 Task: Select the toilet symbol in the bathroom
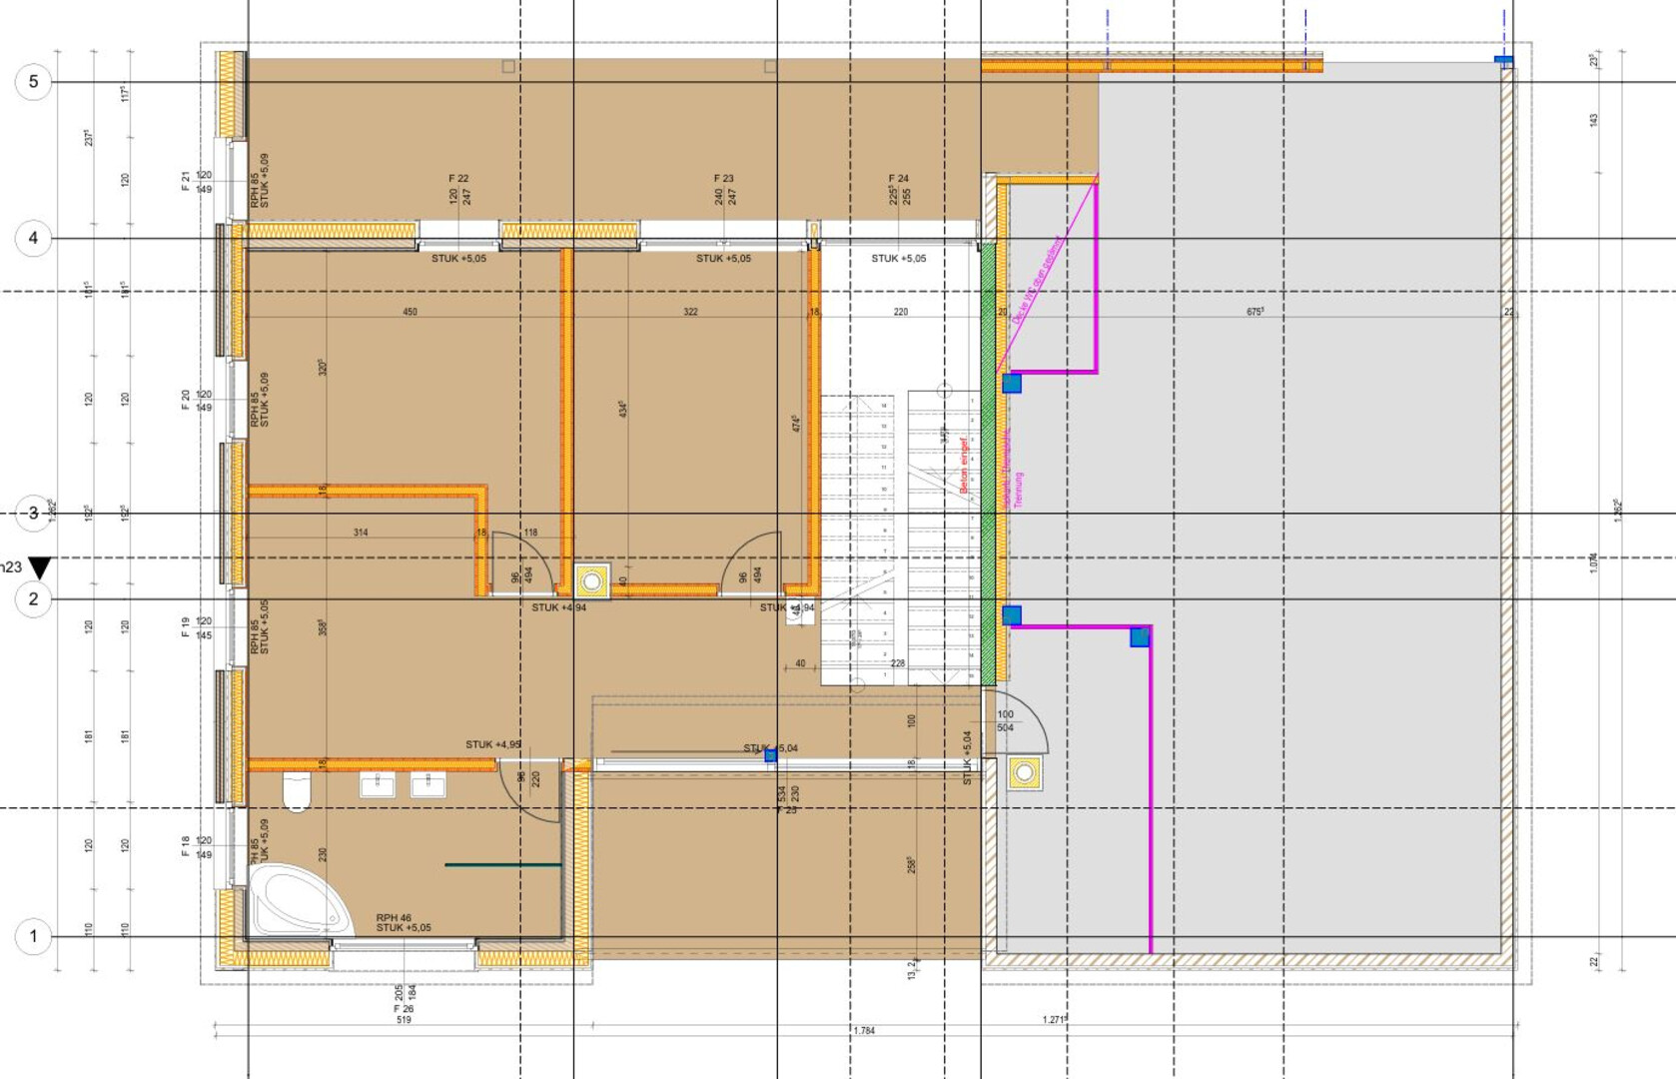tap(298, 791)
